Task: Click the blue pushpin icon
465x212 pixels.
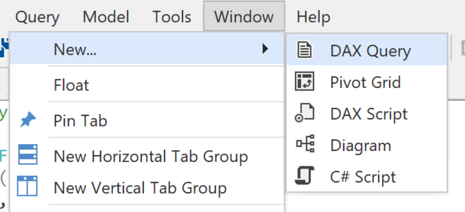Action: (x=28, y=120)
